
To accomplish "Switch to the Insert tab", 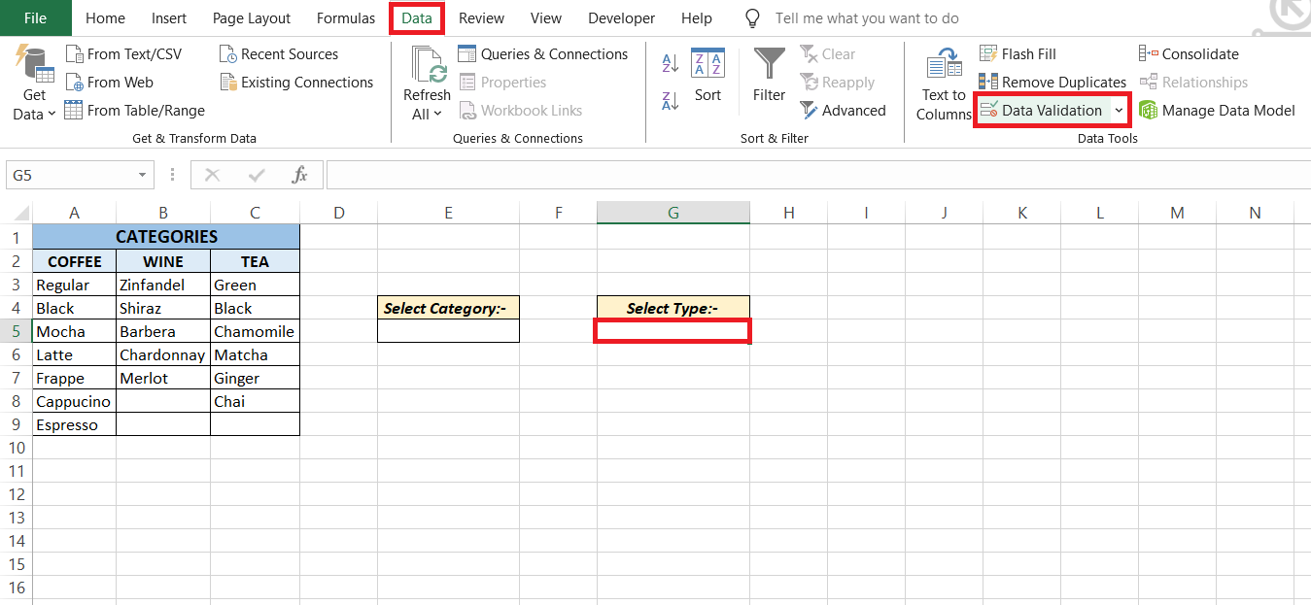I will pyautogui.click(x=169, y=18).
